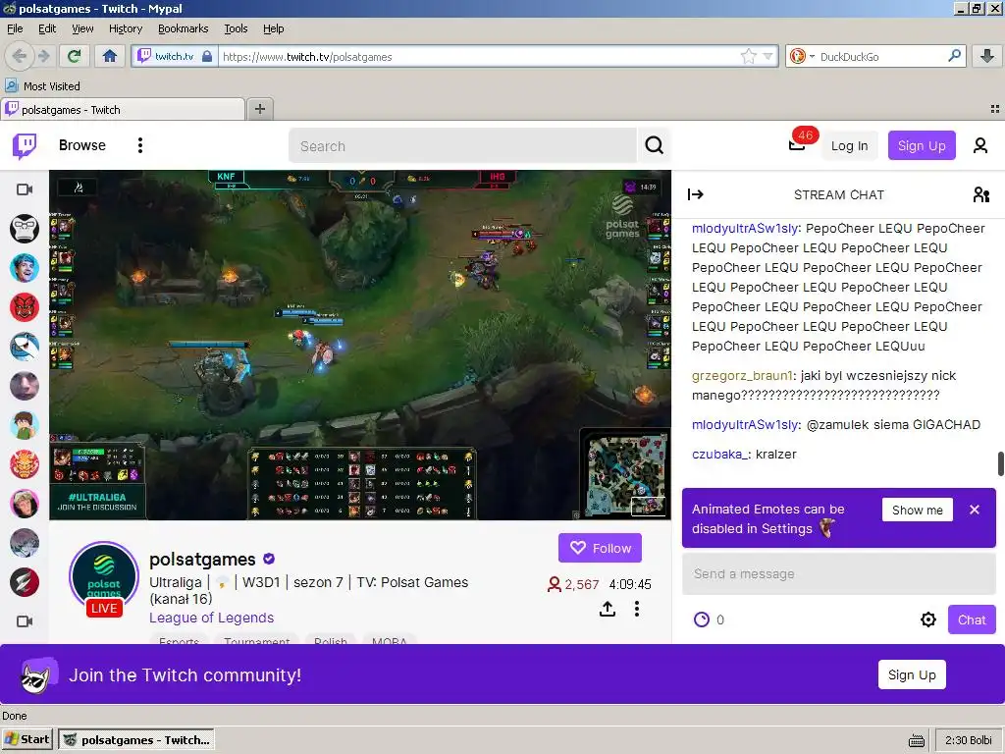This screenshot has height=754, width=1005.
Task: Open the channel options three-dot menu
Action: (636, 609)
